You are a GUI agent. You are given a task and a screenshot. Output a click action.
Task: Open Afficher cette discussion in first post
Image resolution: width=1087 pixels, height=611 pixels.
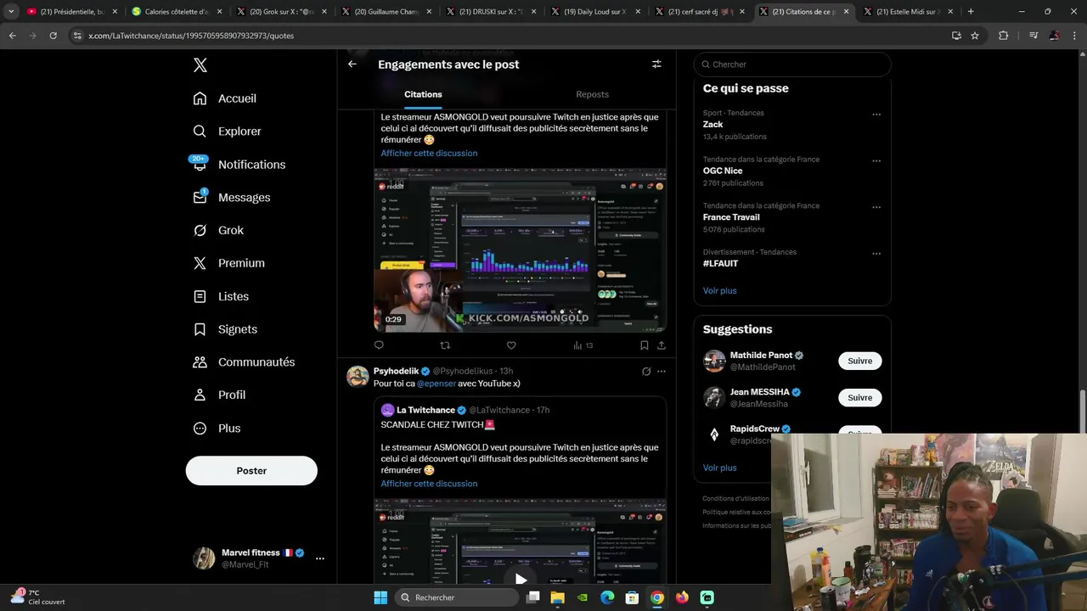tap(429, 153)
